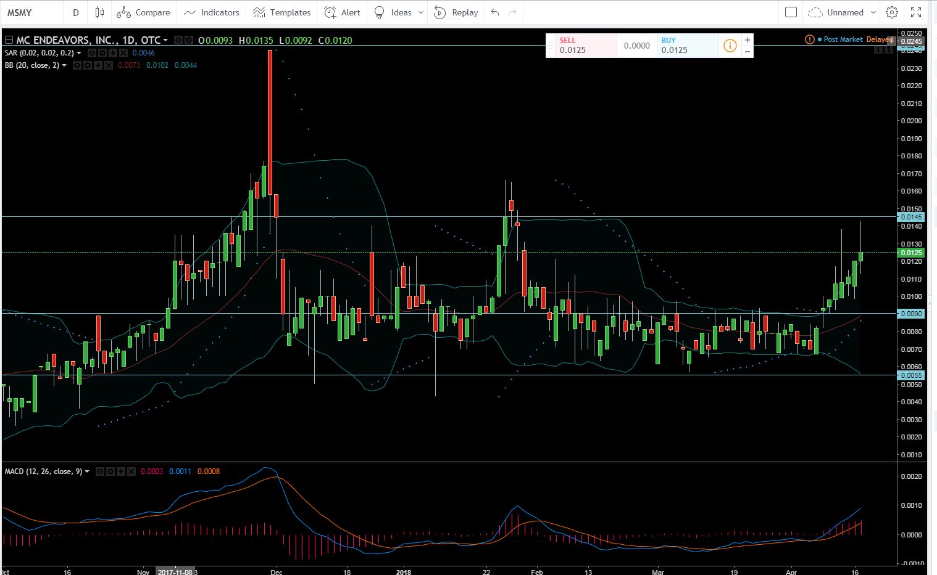The width and height of the screenshot is (937, 575).
Task: Open the MC ENDEAVORS symbol dropdown
Action: point(165,39)
